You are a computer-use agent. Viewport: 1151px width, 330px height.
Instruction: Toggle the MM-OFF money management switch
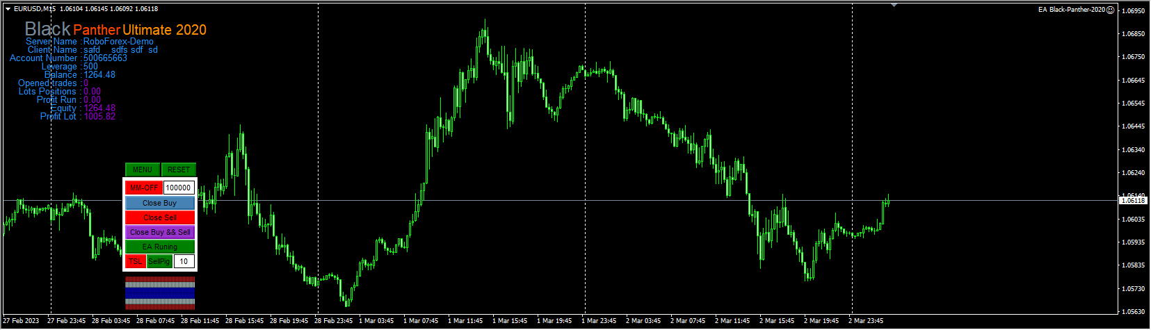[x=143, y=188]
